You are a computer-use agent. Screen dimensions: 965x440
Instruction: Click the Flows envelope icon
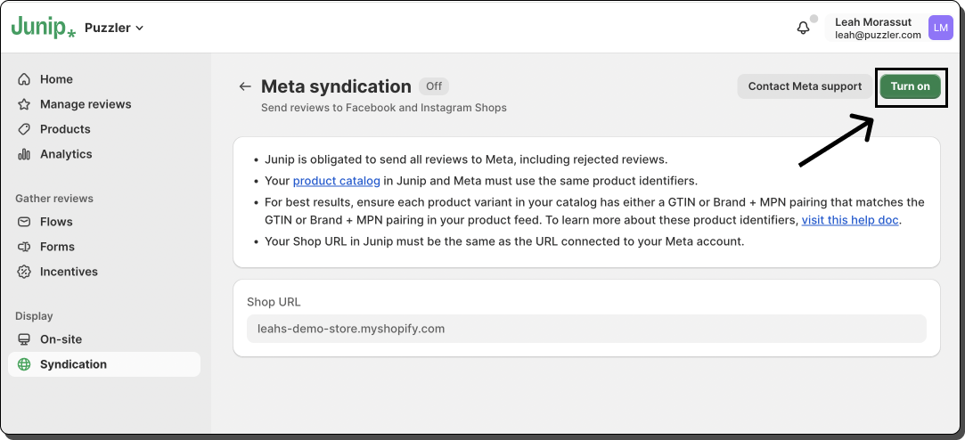tap(24, 222)
